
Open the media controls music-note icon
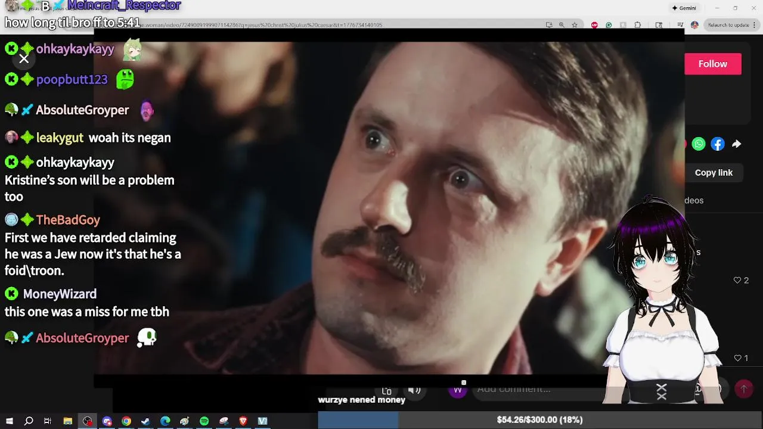tap(680, 25)
